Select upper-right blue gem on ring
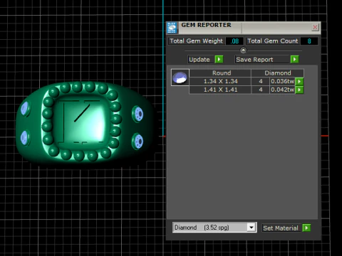Viewport: 342px width, 256px height. coord(138,114)
